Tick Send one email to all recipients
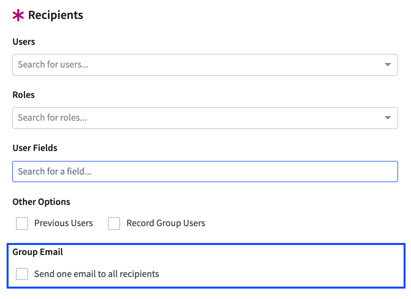The width and height of the screenshot is (411, 299). click(x=22, y=274)
